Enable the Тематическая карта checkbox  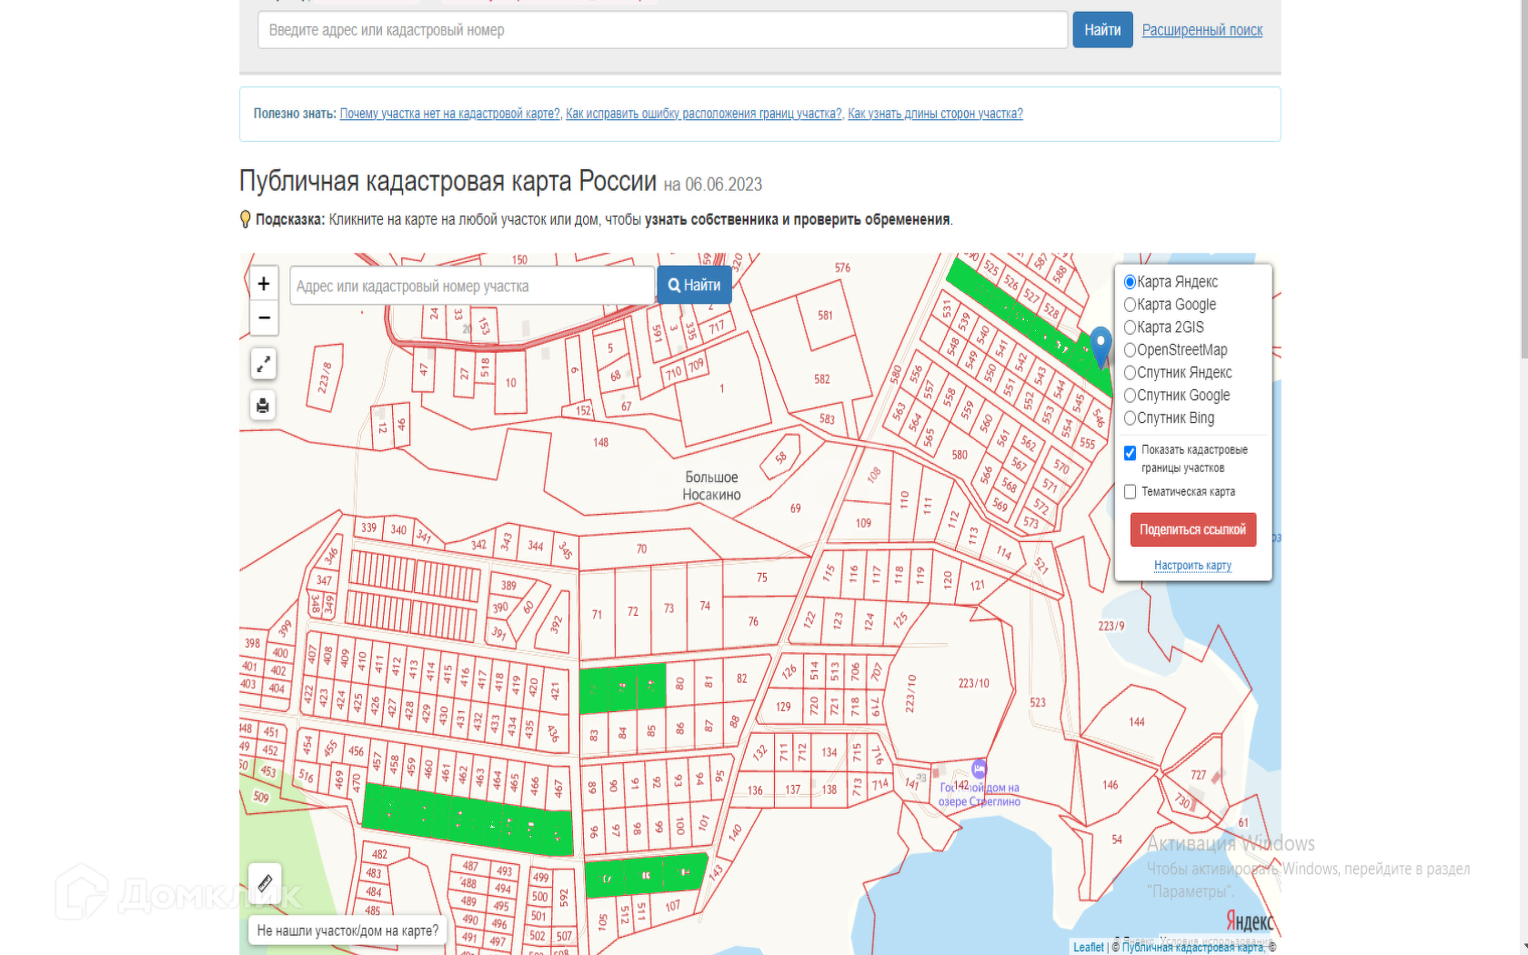[1130, 492]
